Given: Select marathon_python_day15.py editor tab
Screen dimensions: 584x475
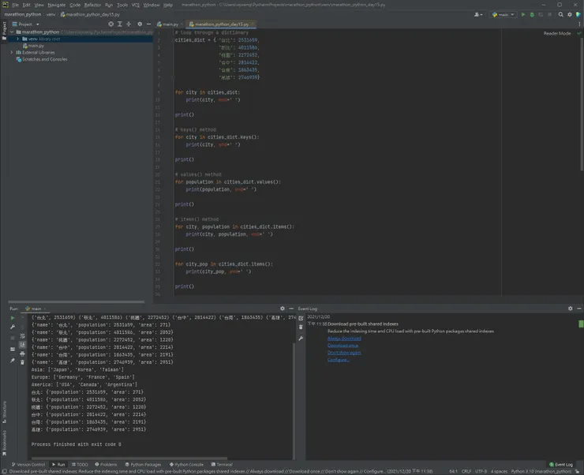Looking at the screenshot, I should coord(222,24).
